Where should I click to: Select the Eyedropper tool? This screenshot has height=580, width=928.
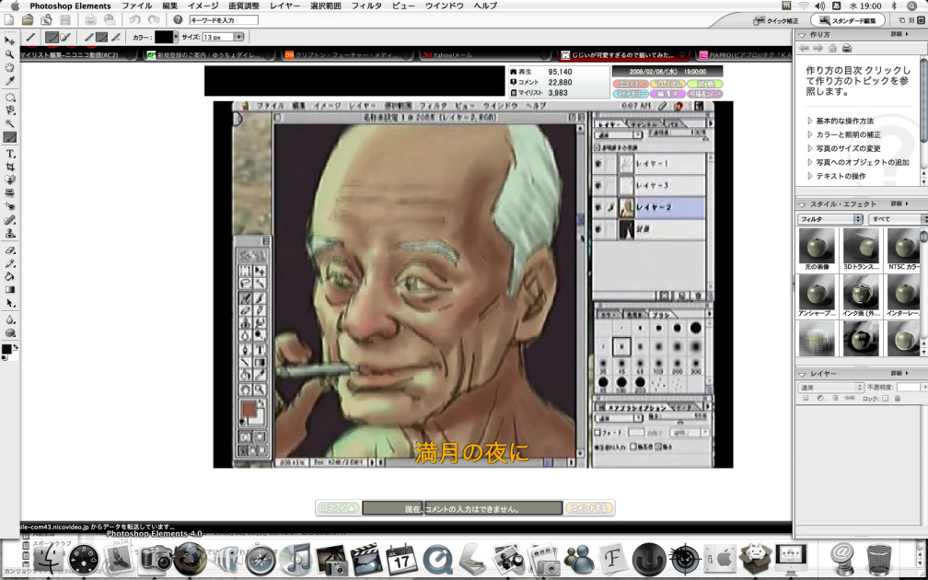[9, 81]
